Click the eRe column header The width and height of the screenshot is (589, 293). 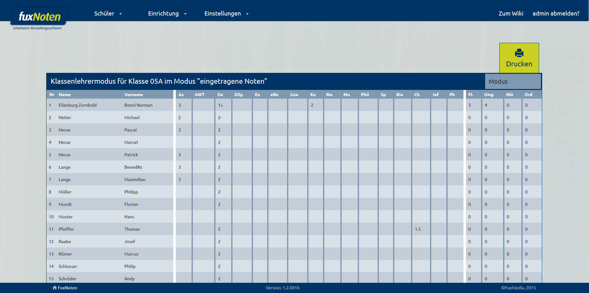[x=274, y=95]
